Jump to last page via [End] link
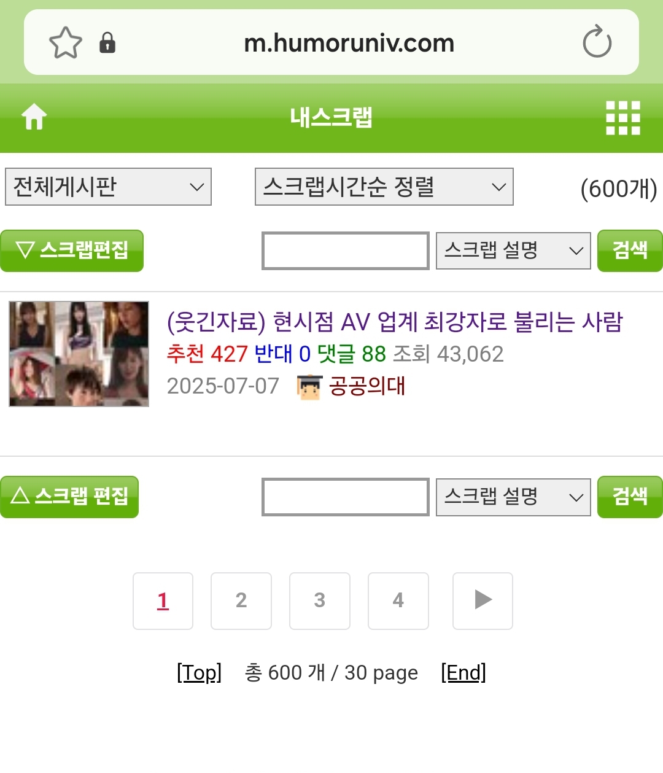Viewport: 663px width, 773px height. pyautogui.click(x=463, y=673)
